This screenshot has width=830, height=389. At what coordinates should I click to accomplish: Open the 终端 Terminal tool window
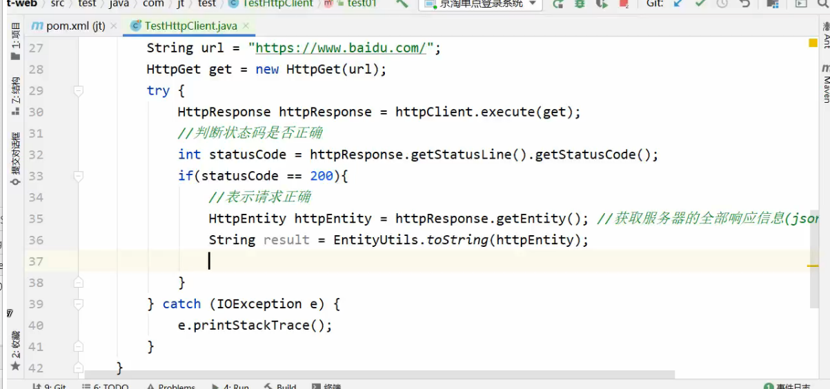pos(326,386)
